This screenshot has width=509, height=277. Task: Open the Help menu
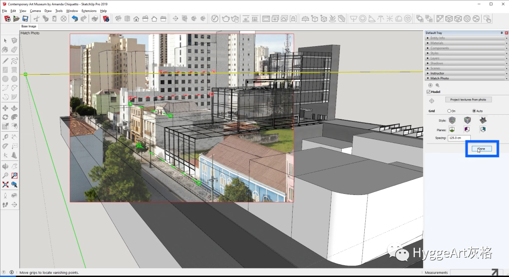(x=103, y=11)
